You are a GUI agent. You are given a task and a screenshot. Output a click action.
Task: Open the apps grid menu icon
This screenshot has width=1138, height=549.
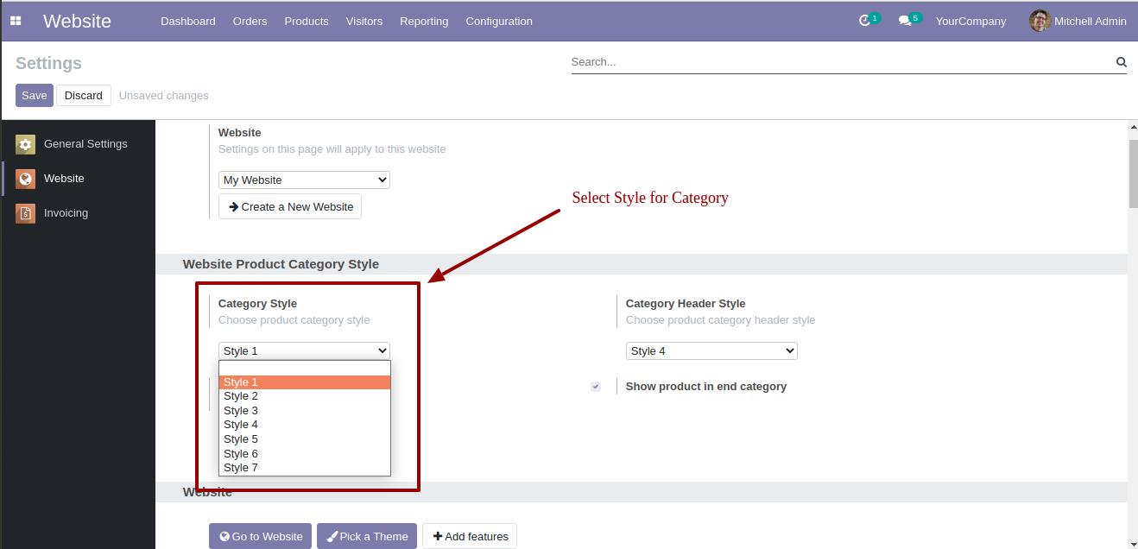[16, 21]
